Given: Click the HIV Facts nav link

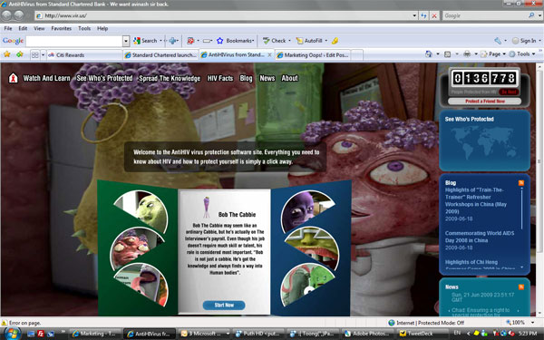Looking at the screenshot, I should [x=220, y=78].
